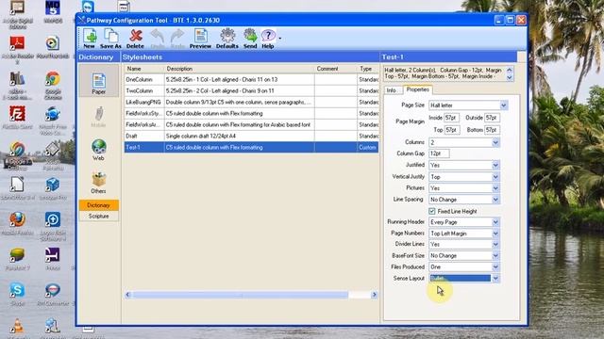Expand the Page Size dropdown

(x=503, y=105)
